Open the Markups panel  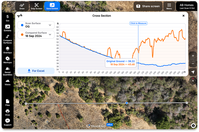[8, 60]
